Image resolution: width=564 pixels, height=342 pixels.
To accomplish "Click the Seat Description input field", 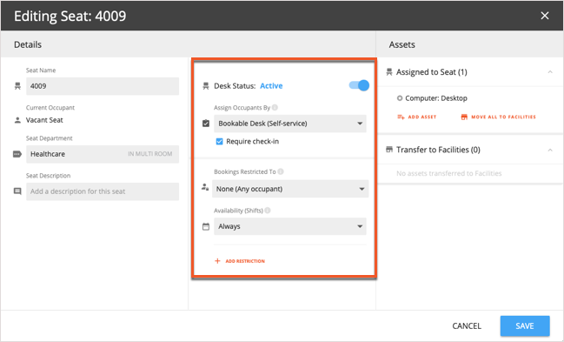I will click(103, 191).
